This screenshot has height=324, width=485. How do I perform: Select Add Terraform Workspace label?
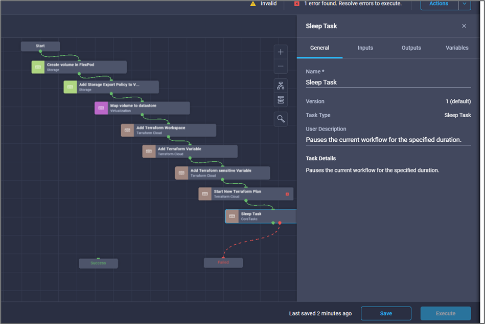[x=161, y=127]
